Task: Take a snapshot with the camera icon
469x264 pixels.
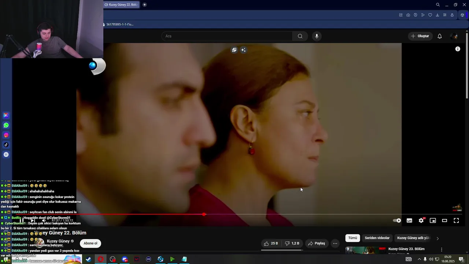Action: pos(408,15)
